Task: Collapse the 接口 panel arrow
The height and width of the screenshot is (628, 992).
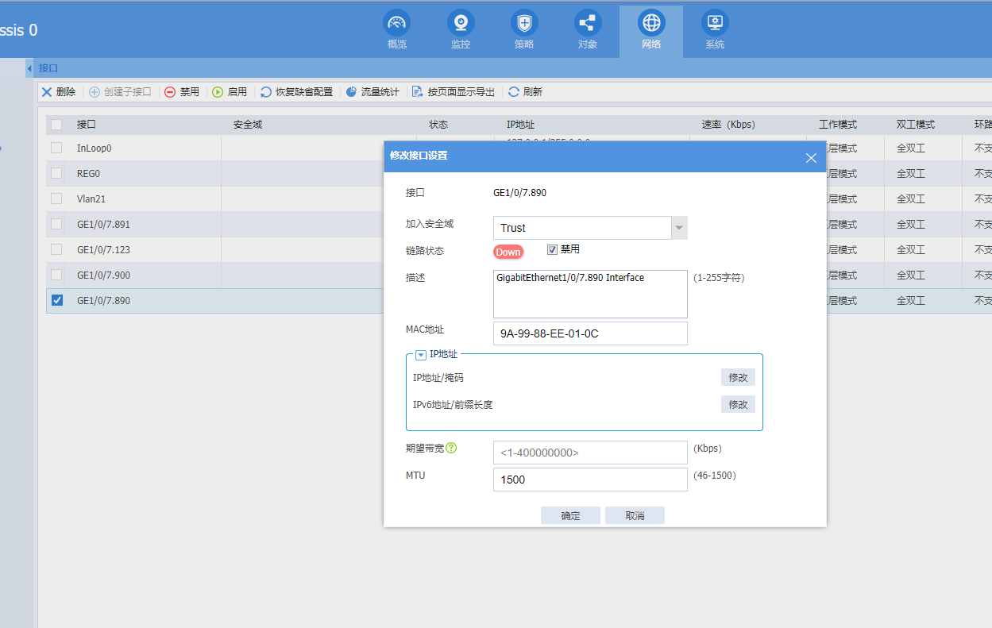Action: (x=29, y=68)
